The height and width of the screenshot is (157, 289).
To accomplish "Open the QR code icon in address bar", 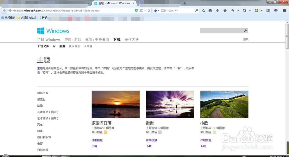I will coord(141,10).
